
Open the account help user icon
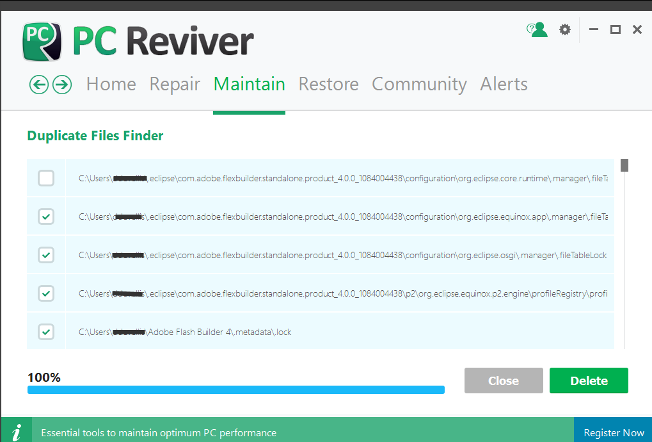pos(537,29)
